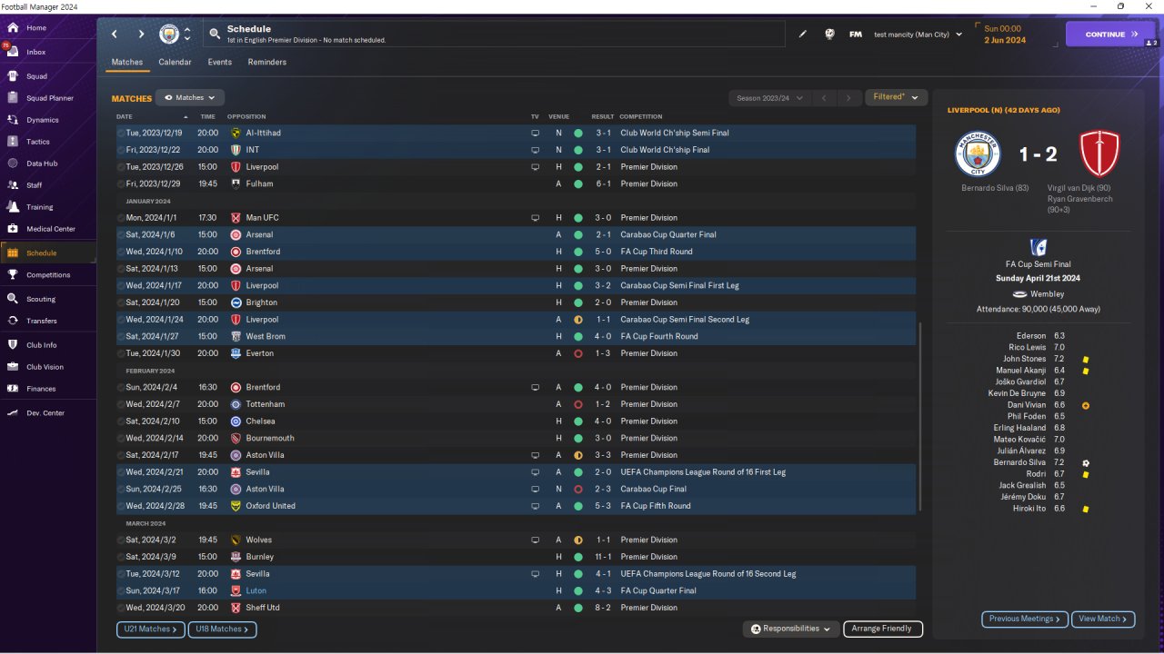
Task: Toggle the round marker beside Sun, 2024/2/4
Action: click(x=121, y=387)
